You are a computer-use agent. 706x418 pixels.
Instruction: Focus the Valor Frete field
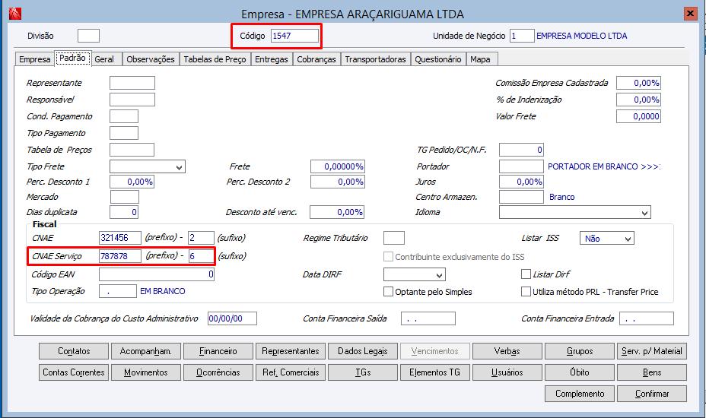[638, 116]
